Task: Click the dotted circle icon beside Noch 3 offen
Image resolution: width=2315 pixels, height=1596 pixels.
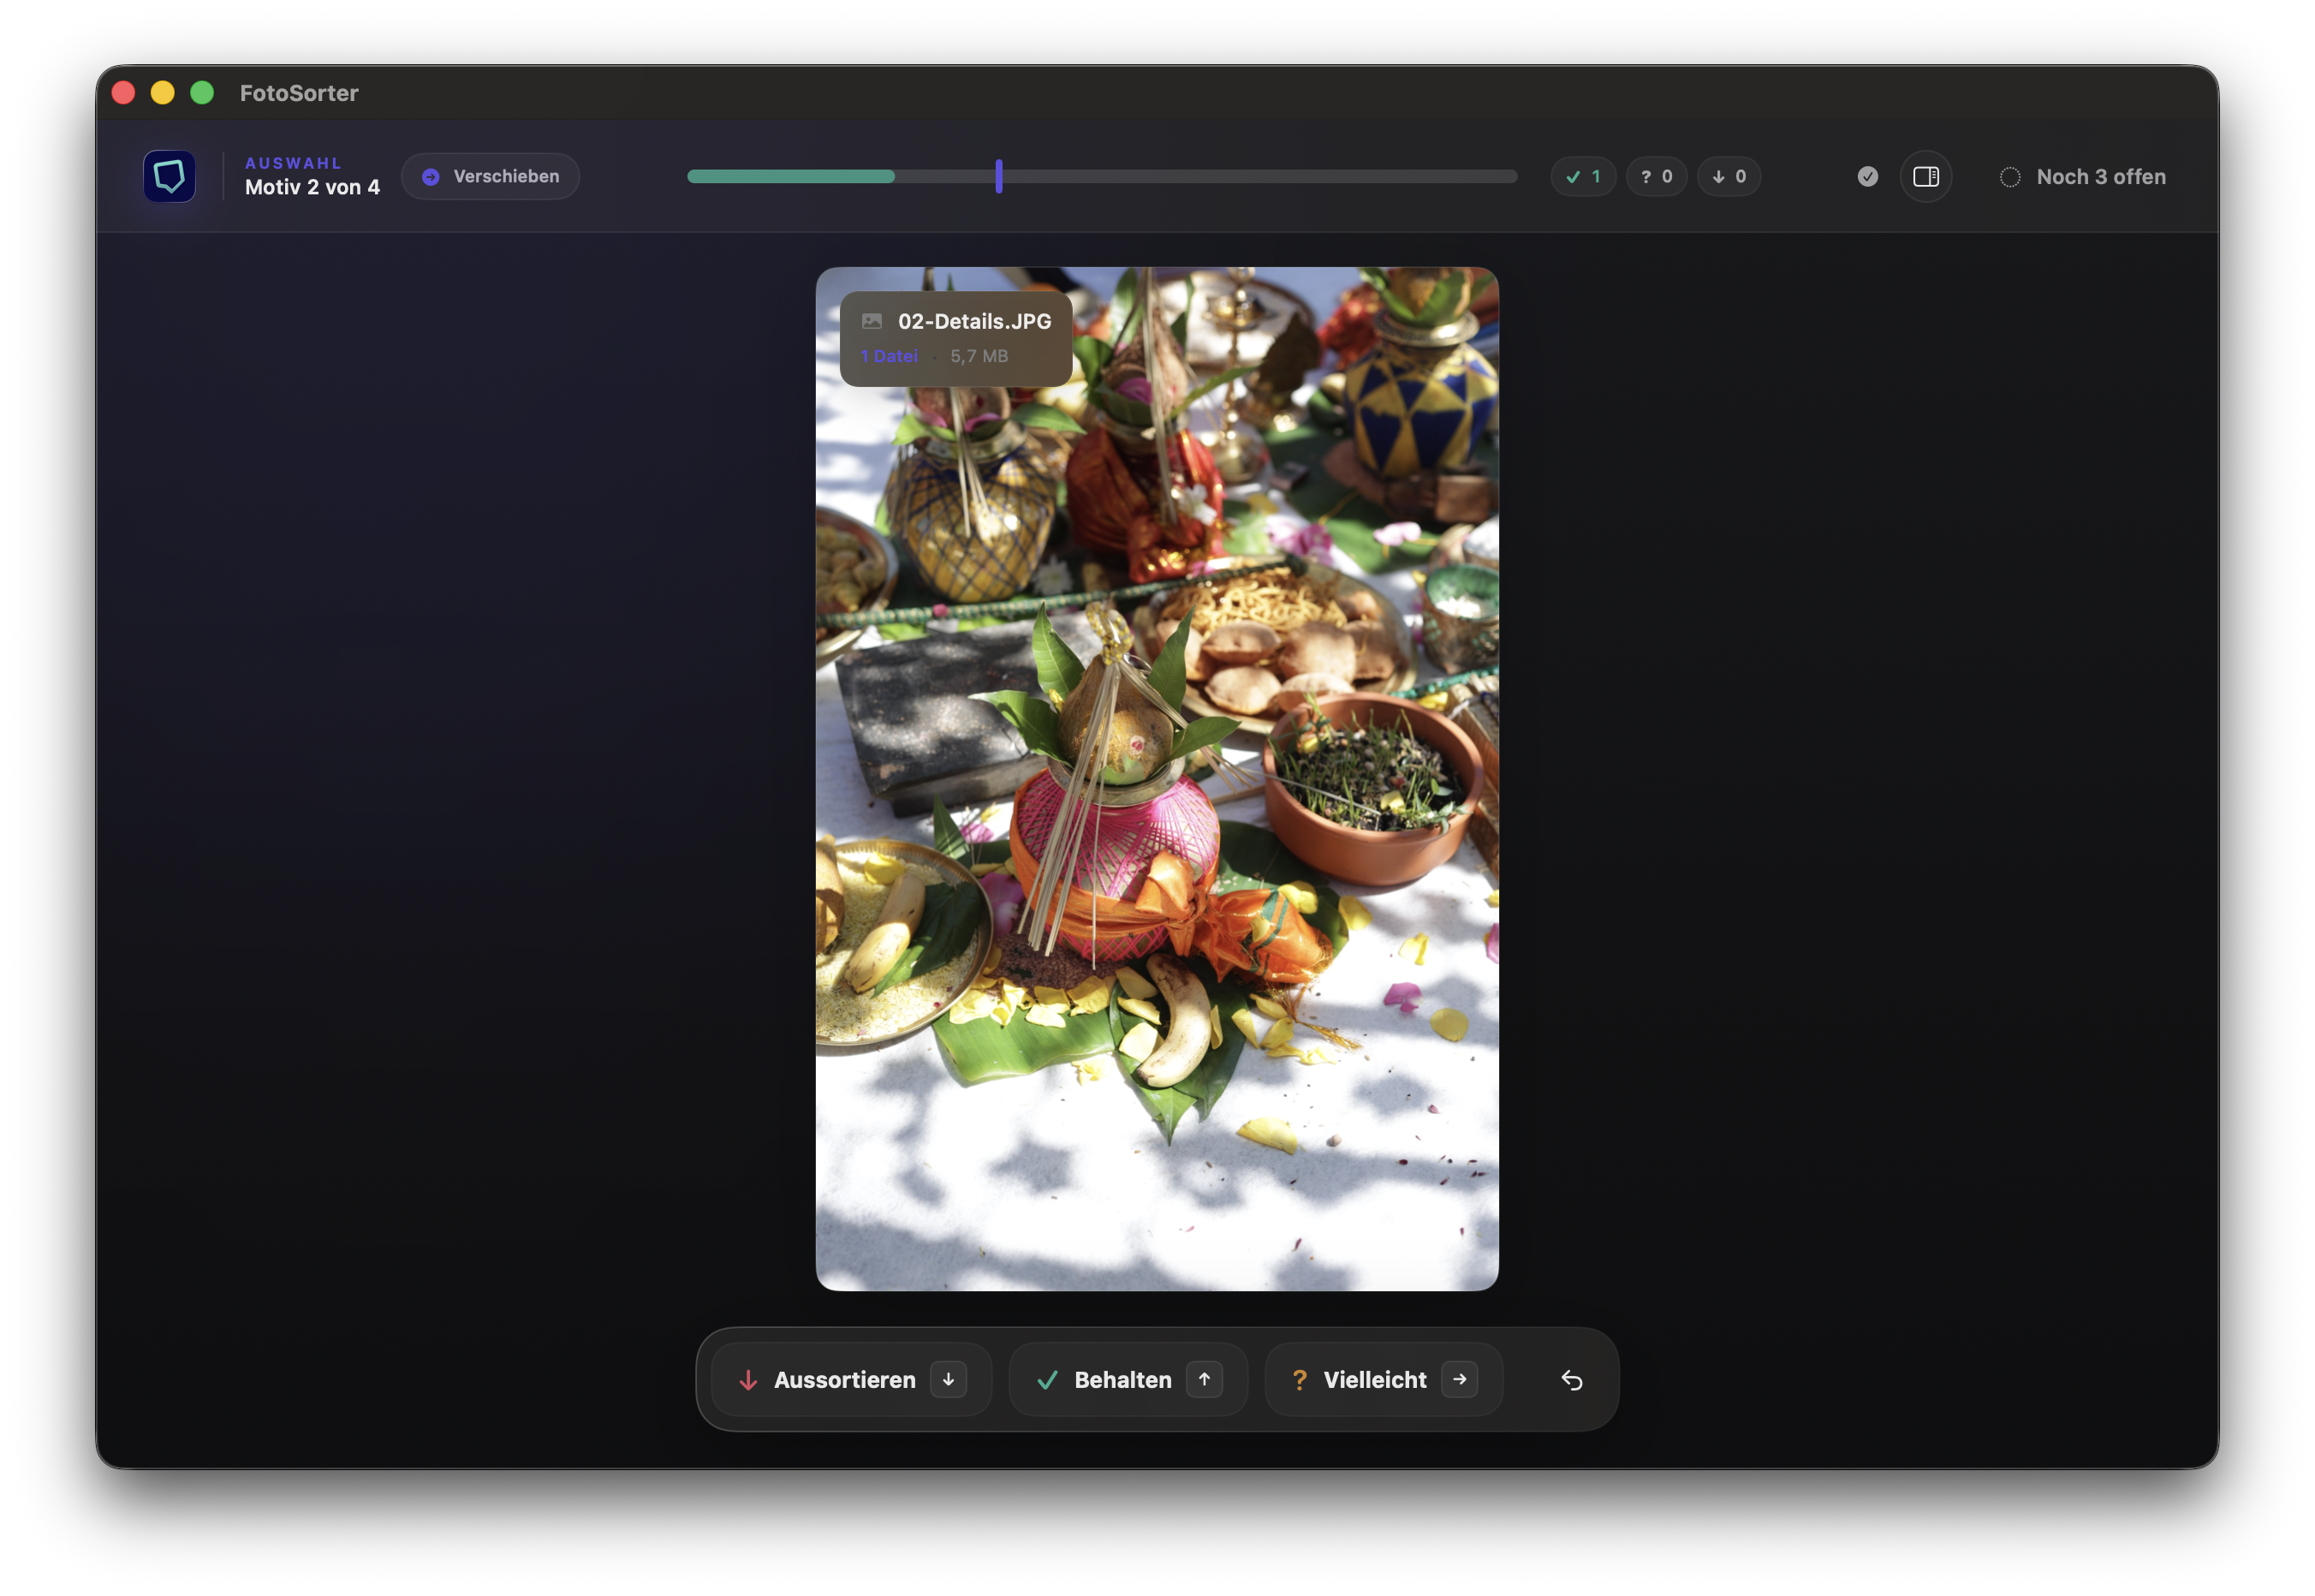Action: tap(2009, 177)
